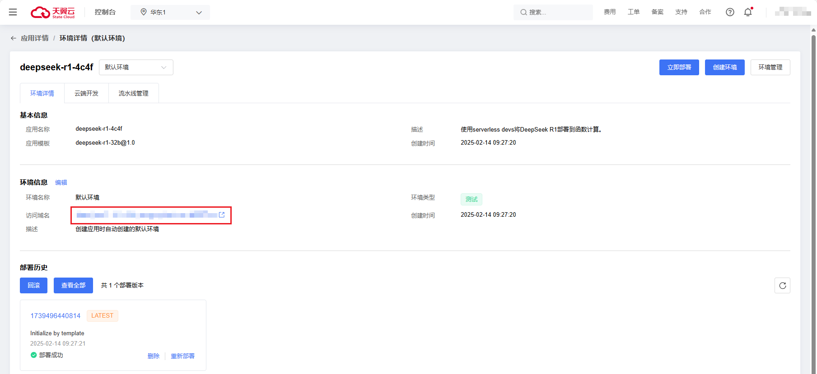Viewport: 817px width, 374px height.
Task: Open the 合作 menu item
Action: click(705, 12)
